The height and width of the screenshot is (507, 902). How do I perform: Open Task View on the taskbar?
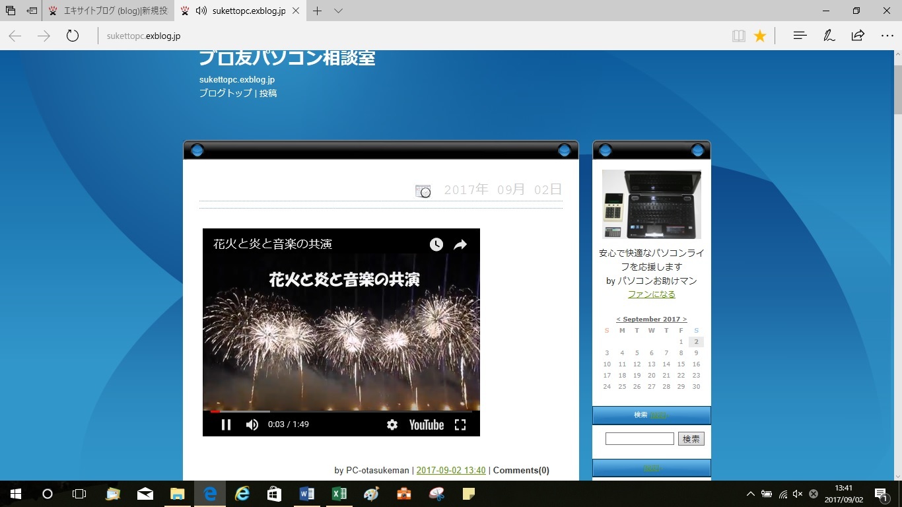(79, 494)
